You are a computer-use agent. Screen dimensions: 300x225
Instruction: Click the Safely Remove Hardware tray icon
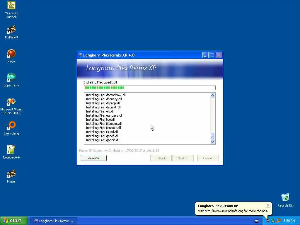(273, 221)
